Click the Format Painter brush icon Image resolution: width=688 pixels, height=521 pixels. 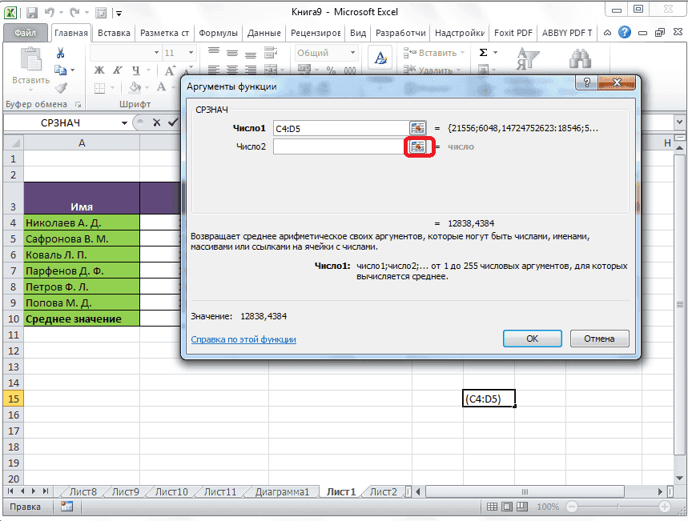coord(61,87)
